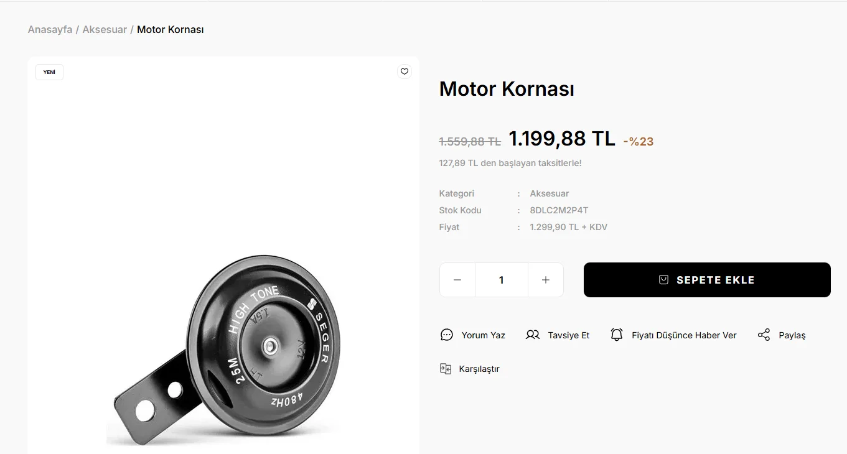Image resolution: width=847 pixels, height=454 pixels.
Task: Open the Aksesuar link beside Kategori
Action: pyautogui.click(x=550, y=193)
